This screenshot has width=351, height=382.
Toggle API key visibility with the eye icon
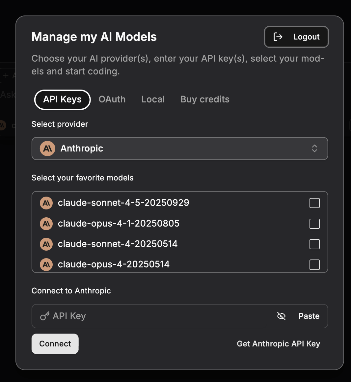coord(281,316)
